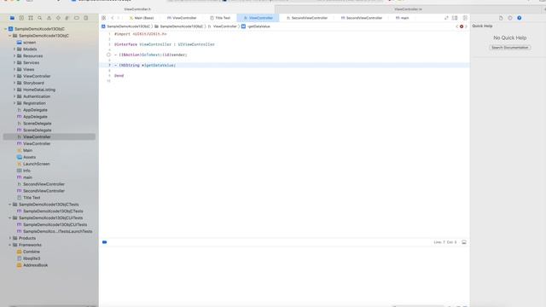The width and height of the screenshot is (546, 307).
Task: Show the Quick Help inspector
Action: coord(520,18)
